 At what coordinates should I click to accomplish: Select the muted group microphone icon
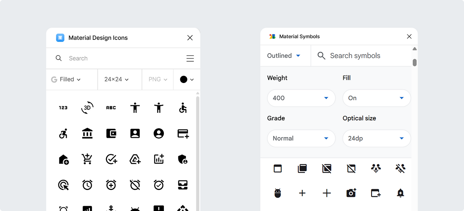(400, 168)
